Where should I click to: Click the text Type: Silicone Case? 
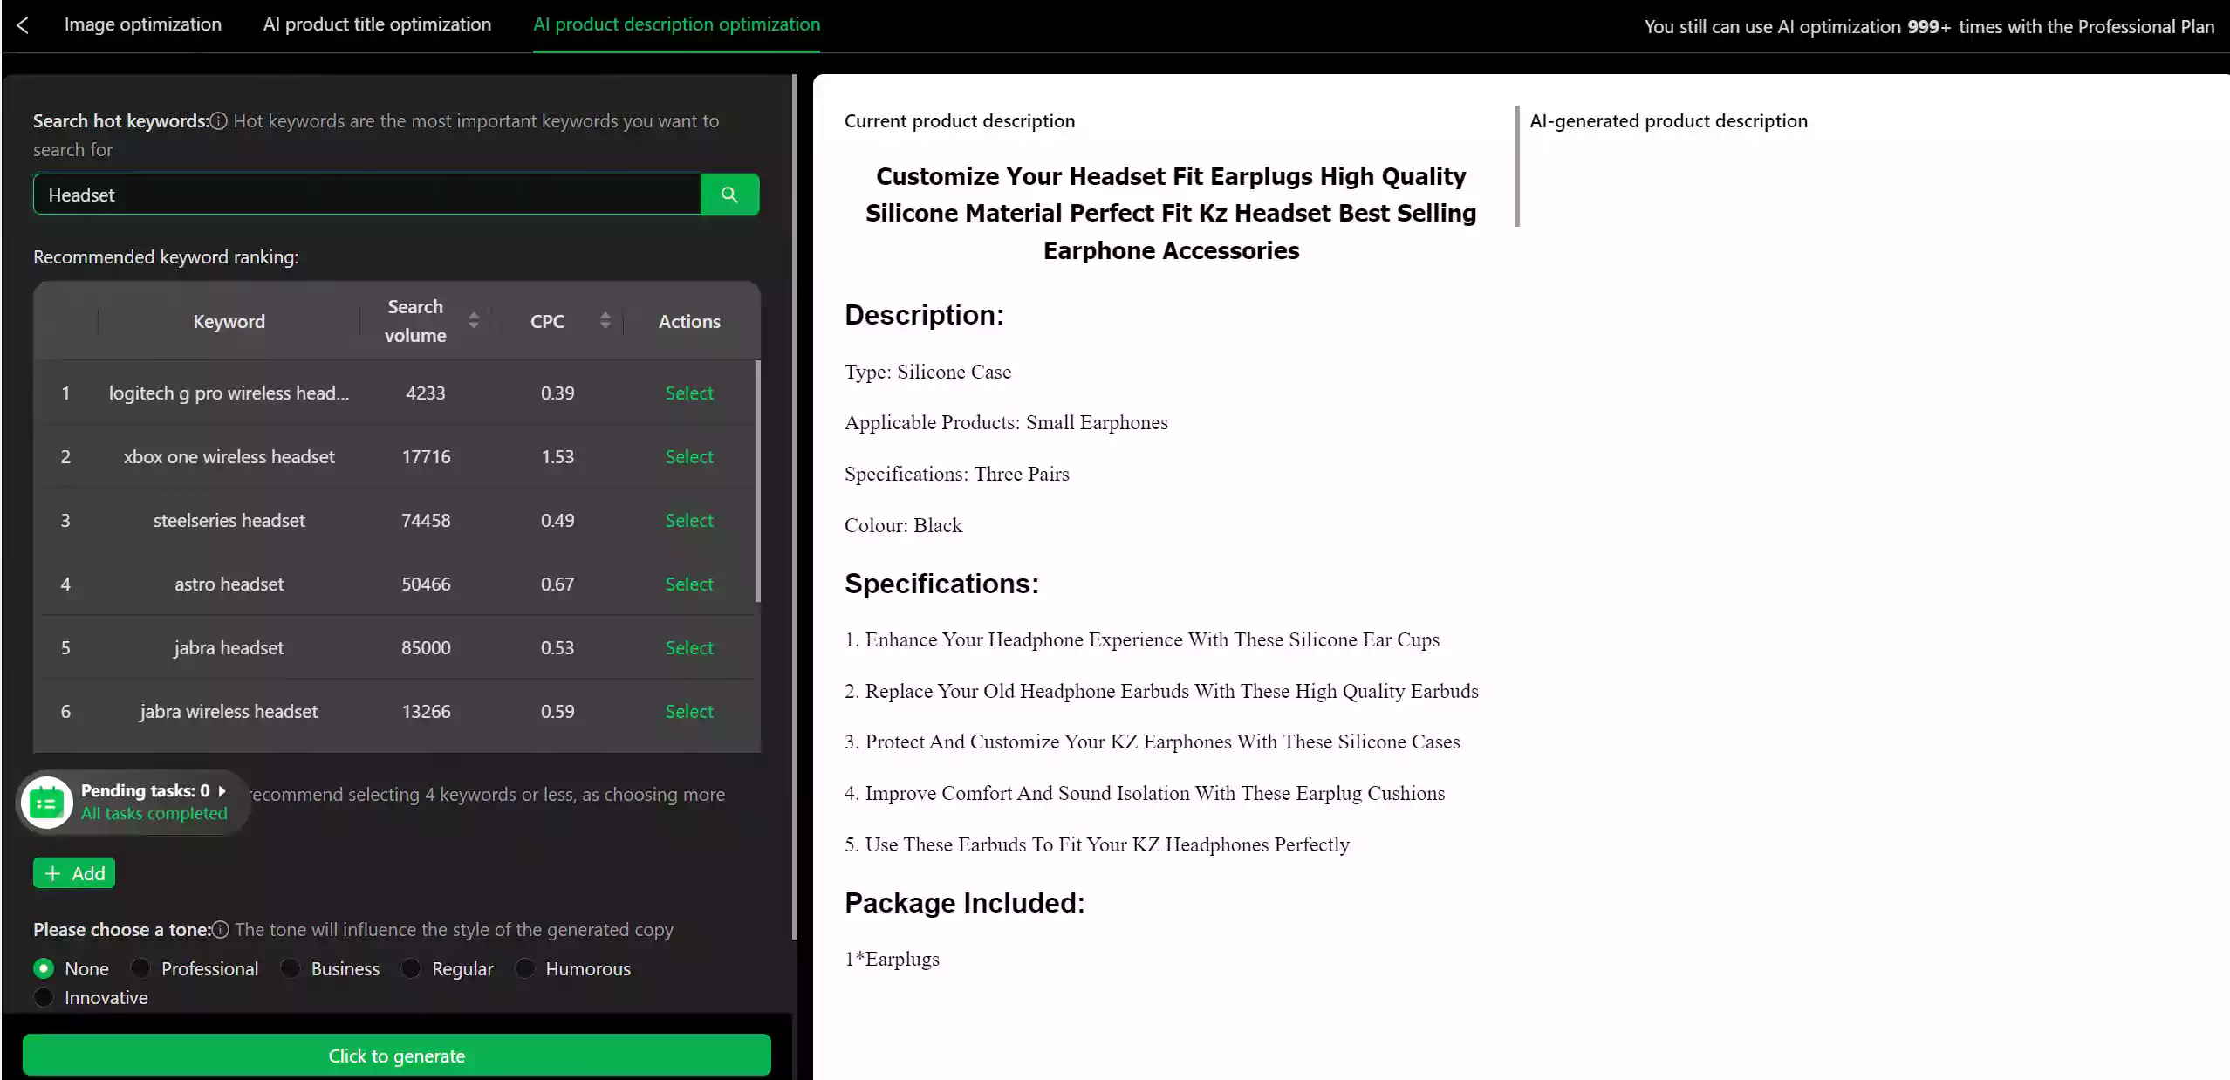point(927,372)
